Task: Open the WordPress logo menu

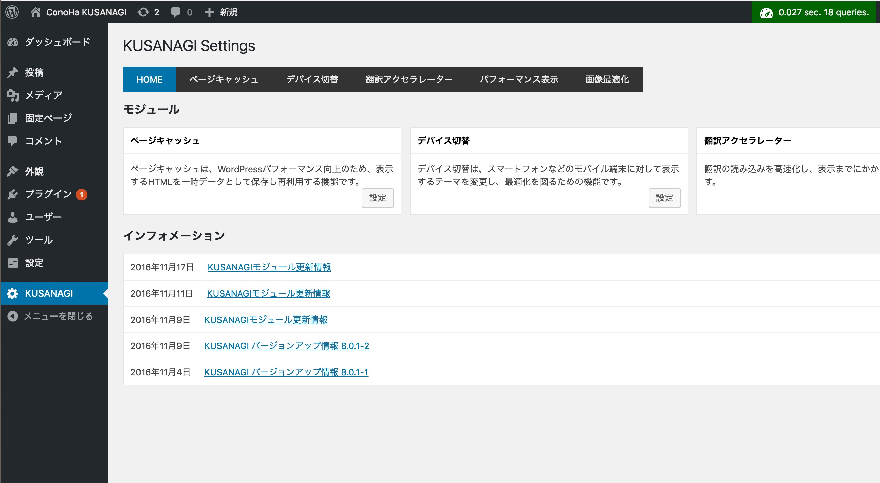Action: pos(12,12)
